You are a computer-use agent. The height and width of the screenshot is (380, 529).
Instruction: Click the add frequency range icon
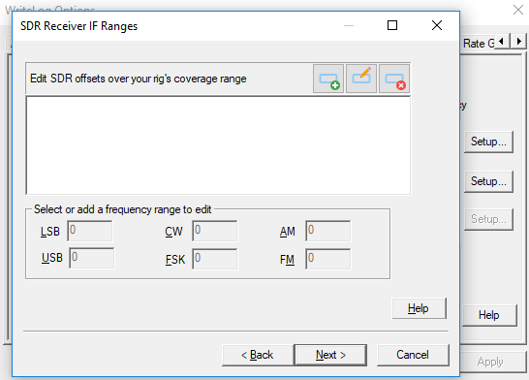click(x=328, y=79)
